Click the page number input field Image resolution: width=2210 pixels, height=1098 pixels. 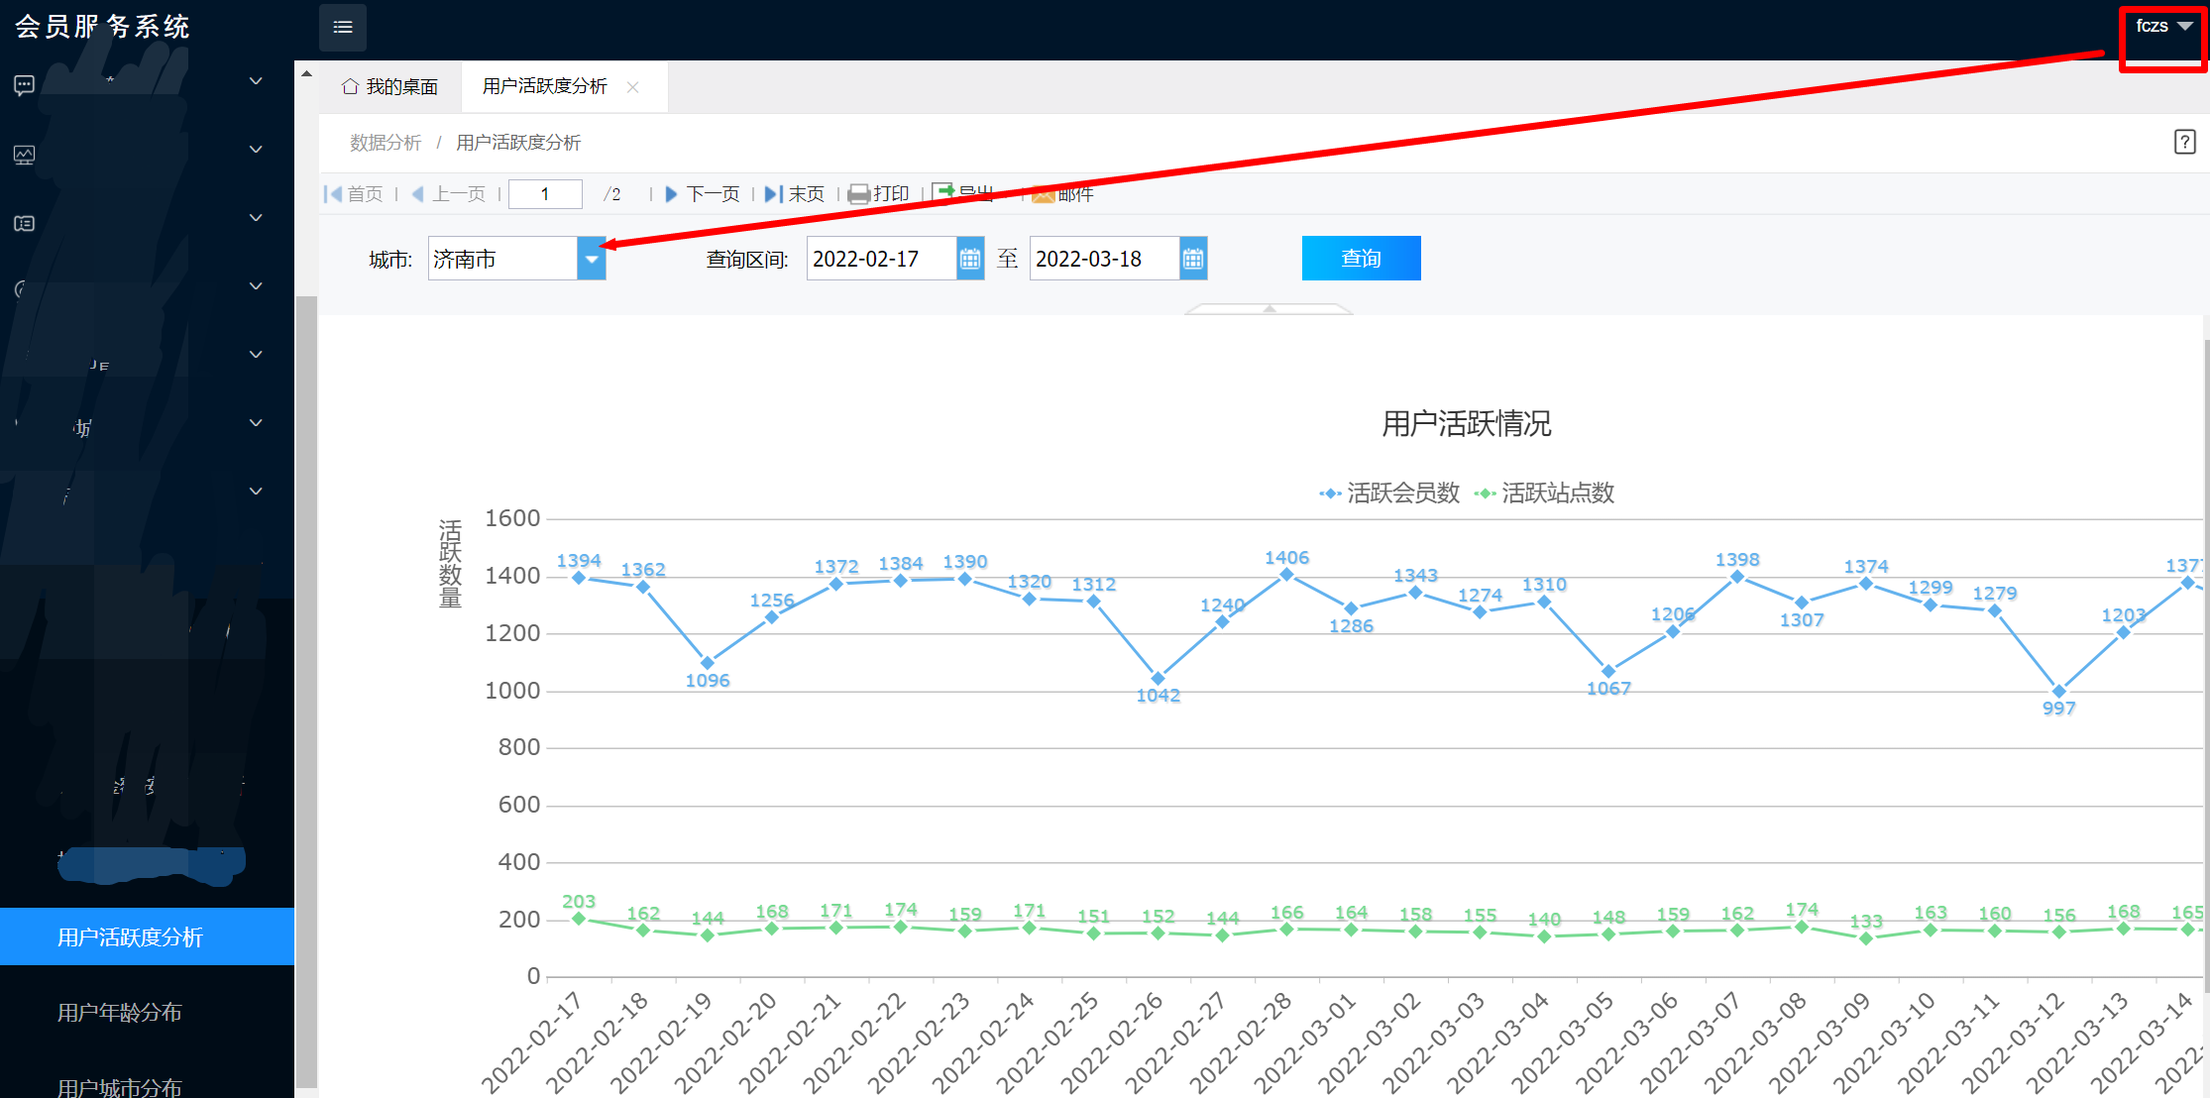point(545,194)
